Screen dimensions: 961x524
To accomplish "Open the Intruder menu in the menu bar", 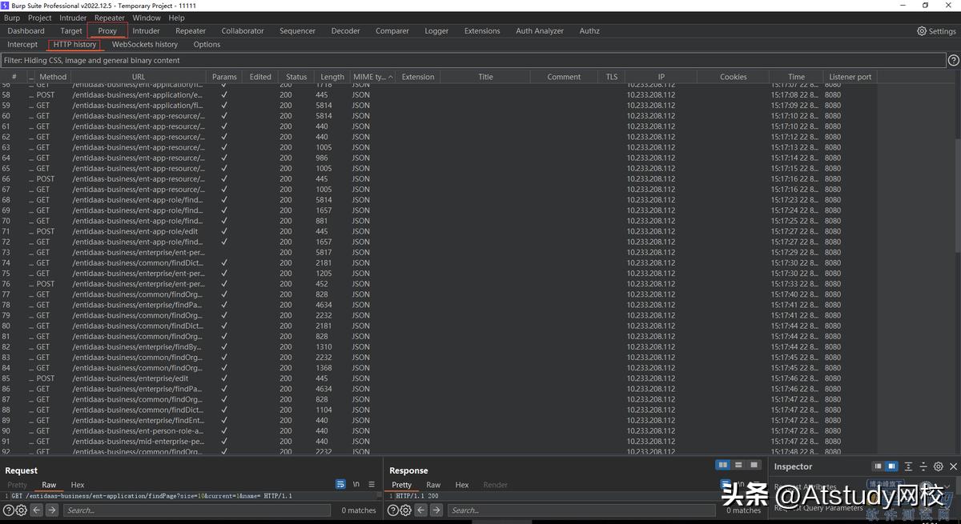I will pyautogui.click(x=72, y=17).
